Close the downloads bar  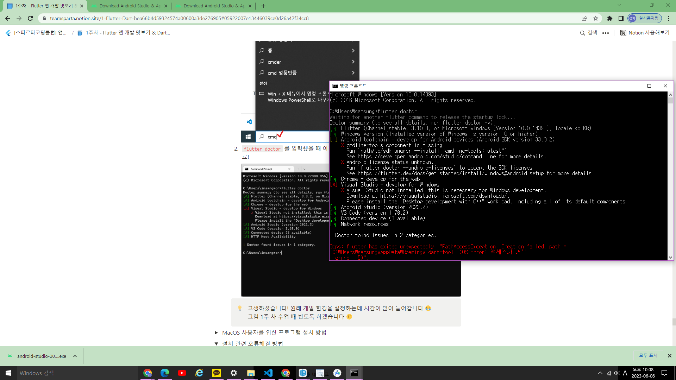[x=670, y=356]
